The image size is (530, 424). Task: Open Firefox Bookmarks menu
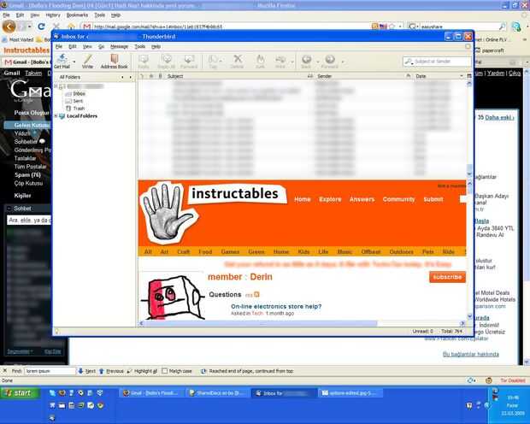pyautogui.click(x=77, y=15)
